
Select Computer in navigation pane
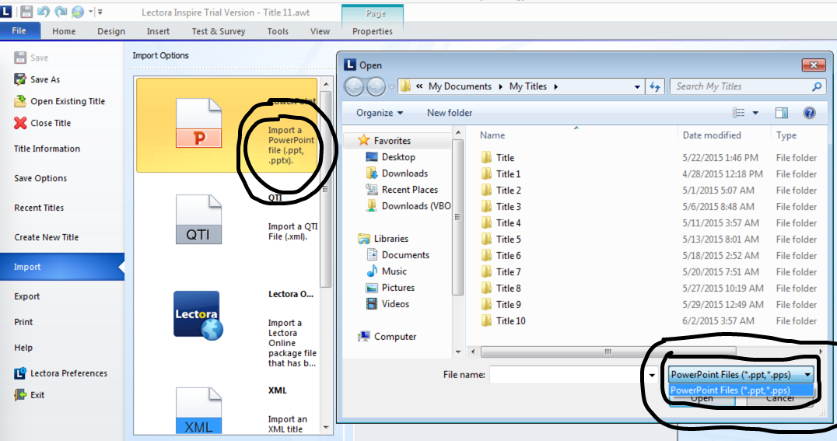coord(387,336)
